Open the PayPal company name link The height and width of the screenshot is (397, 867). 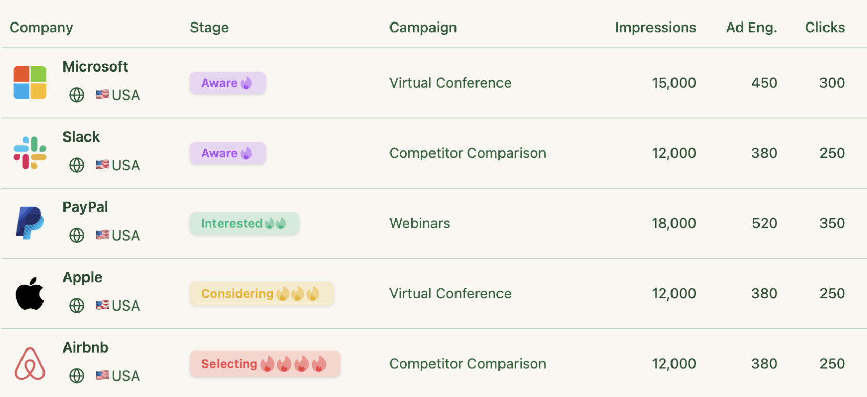coord(85,207)
